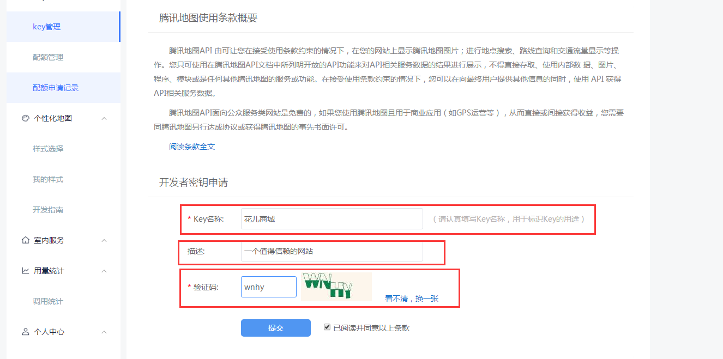Image resolution: width=723 pixels, height=359 pixels.
Task: Open 开发指南 in the sidebar
Action: coord(48,210)
